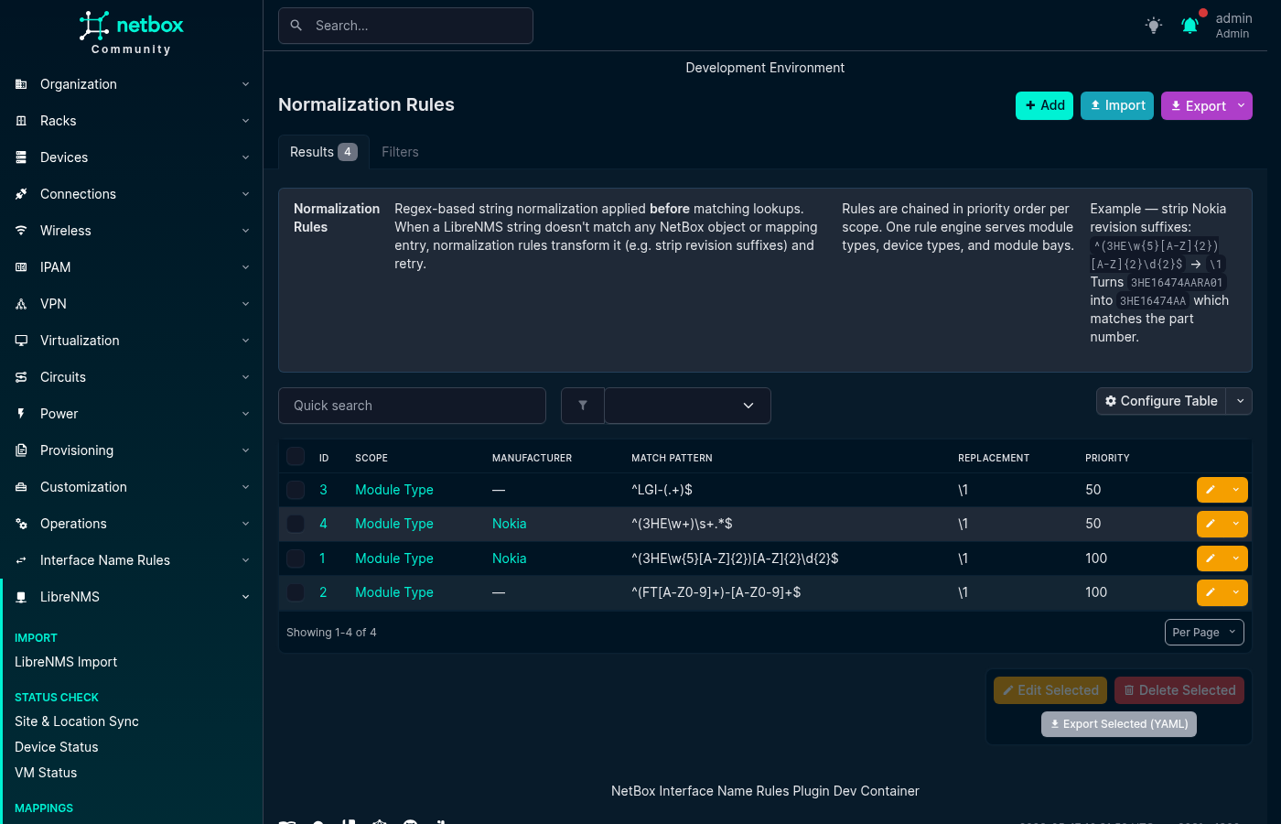Open the action dropdown arrow for rule 1
Screen dimensions: 1281x824
1236,558
